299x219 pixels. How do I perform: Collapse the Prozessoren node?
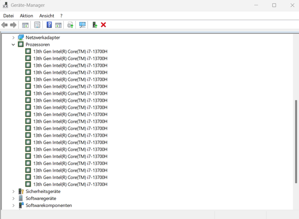click(x=13, y=45)
